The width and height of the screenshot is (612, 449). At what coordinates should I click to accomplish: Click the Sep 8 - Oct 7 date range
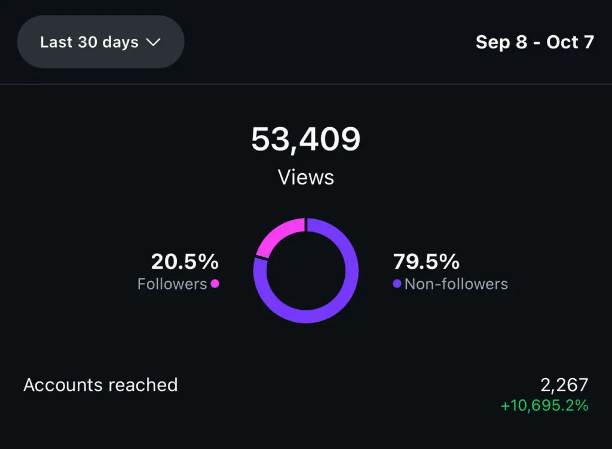(534, 42)
